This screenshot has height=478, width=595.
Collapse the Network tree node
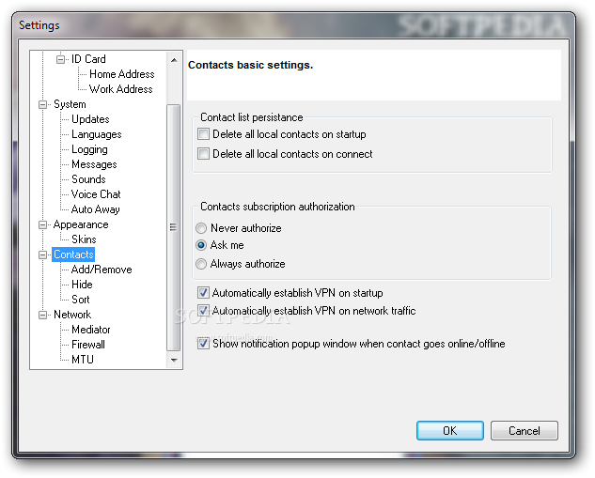coord(43,315)
